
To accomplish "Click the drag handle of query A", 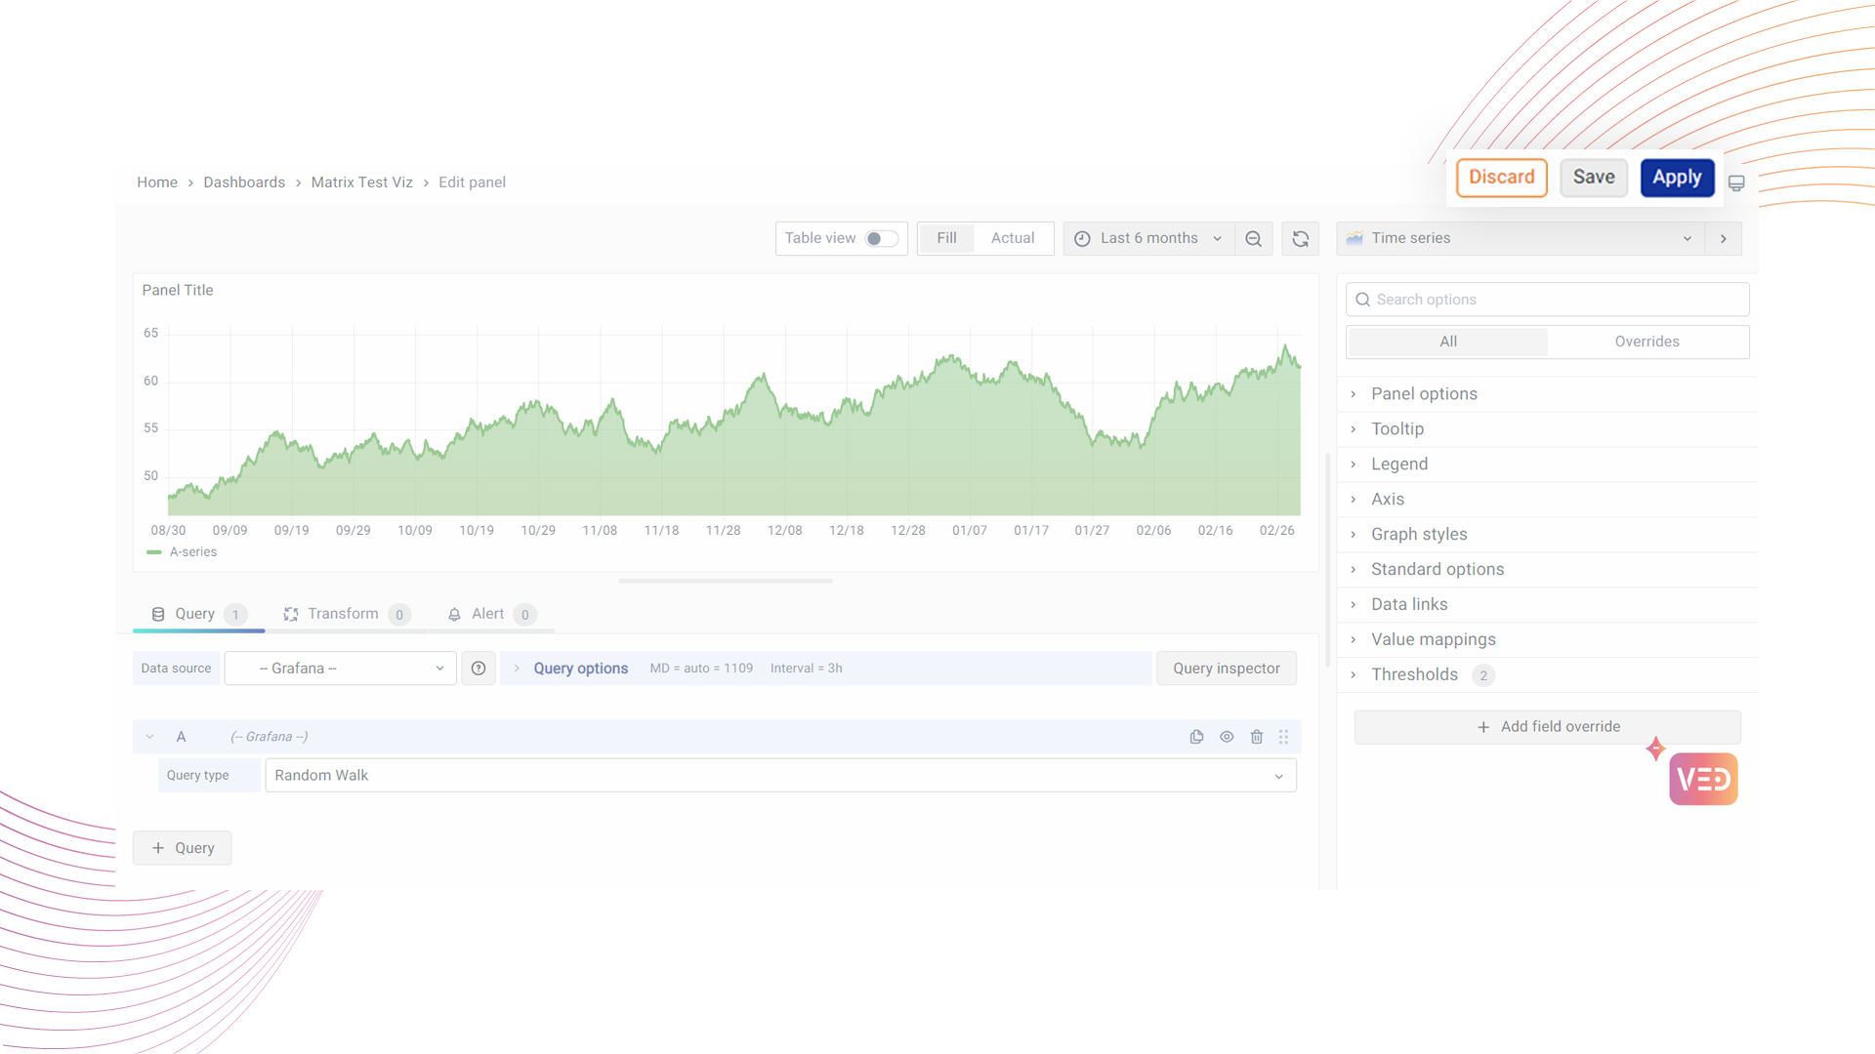I will [x=1283, y=737].
